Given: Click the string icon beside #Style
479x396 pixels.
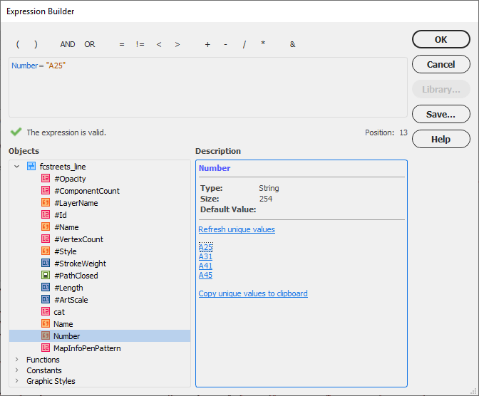Looking at the screenshot, I should tap(46, 251).
